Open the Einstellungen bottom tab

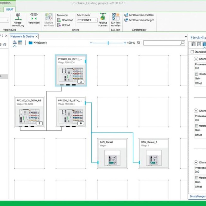[198, 196]
